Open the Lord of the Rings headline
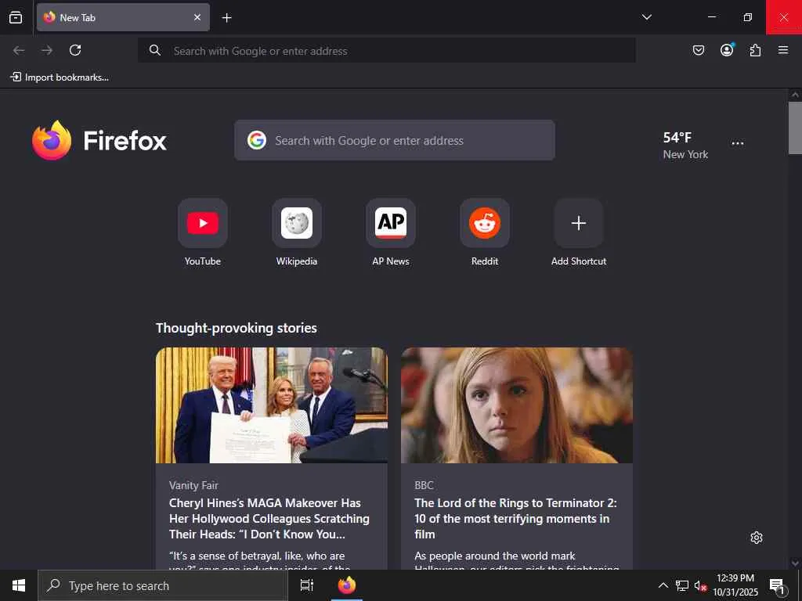802x601 pixels. [x=515, y=518]
